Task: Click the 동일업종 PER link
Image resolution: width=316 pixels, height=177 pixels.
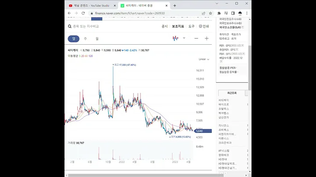Action: [228, 68]
